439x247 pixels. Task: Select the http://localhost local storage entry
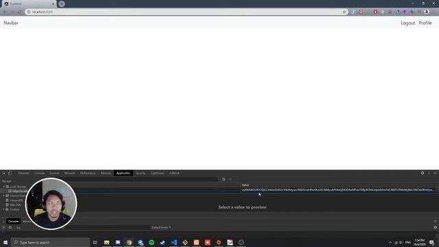(18, 191)
